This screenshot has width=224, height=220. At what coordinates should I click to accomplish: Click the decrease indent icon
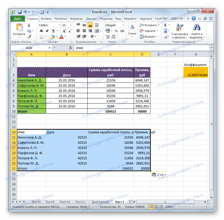[78, 37]
